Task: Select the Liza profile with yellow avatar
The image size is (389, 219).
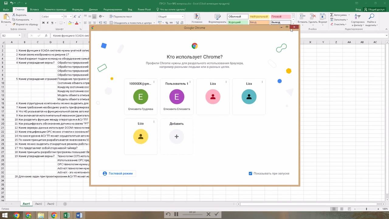Action: 141,136
